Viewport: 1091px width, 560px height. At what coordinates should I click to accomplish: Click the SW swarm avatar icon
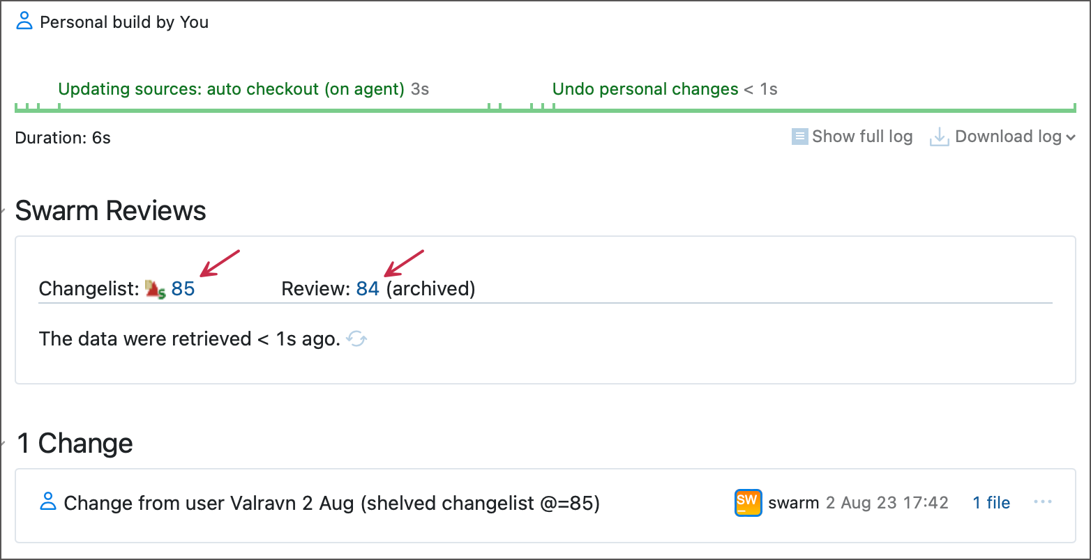coord(748,503)
